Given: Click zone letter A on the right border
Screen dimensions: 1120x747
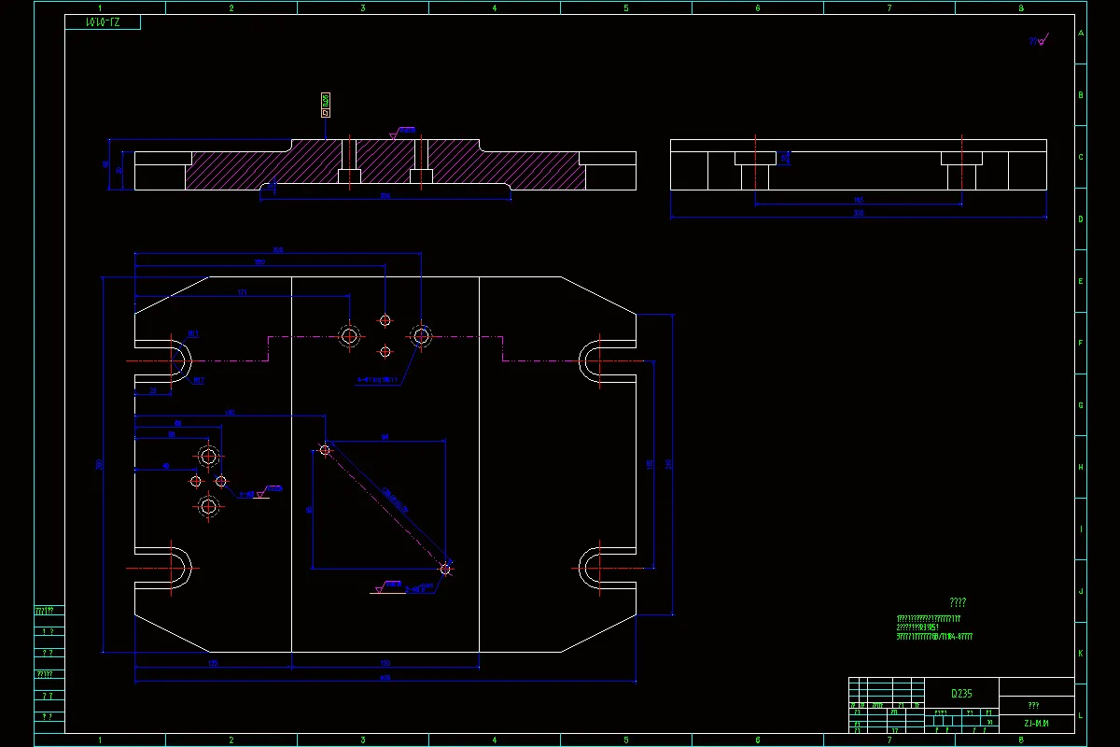Looking at the screenshot, I should pos(1081,33).
